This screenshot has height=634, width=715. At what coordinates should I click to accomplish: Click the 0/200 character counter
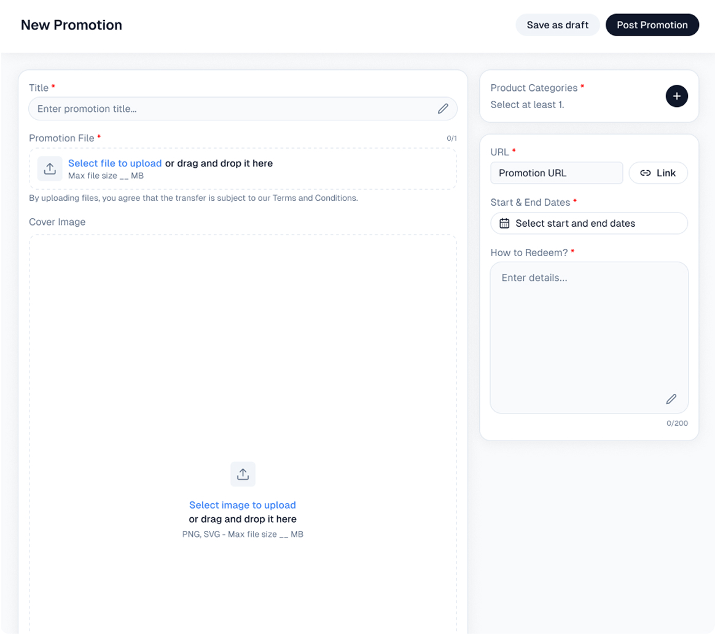(x=677, y=423)
